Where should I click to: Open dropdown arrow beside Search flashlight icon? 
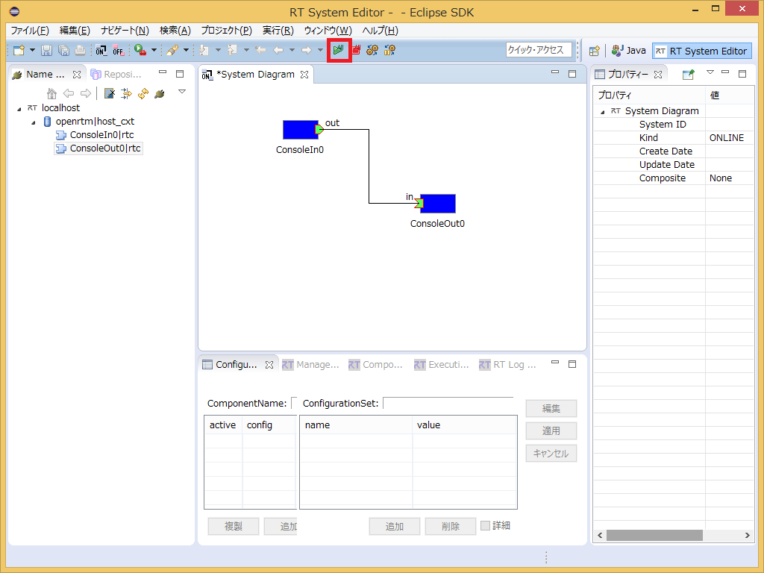point(186,50)
